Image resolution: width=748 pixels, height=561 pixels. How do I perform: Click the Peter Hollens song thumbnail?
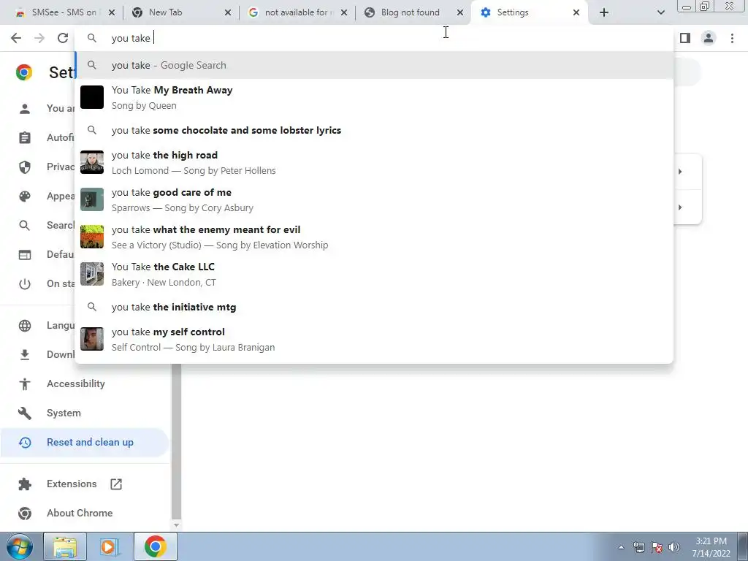[92, 162]
